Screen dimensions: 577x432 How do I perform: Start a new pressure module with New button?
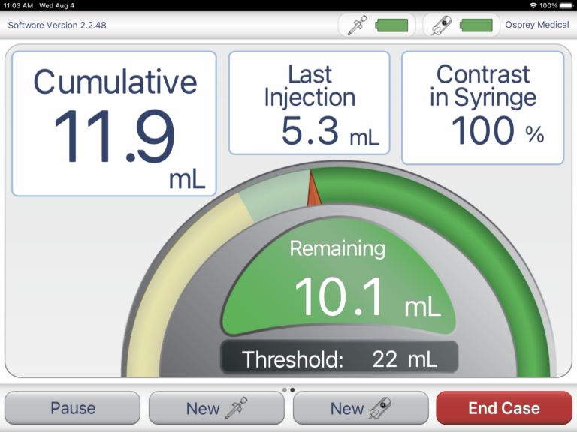(361, 408)
